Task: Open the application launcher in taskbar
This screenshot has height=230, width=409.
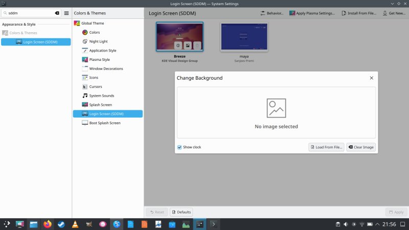Action: (x=7, y=224)
